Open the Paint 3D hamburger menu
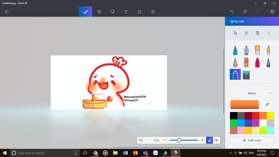Image resolution: width=279 pixels, height=157 pixels. click(x=7, y=12)
